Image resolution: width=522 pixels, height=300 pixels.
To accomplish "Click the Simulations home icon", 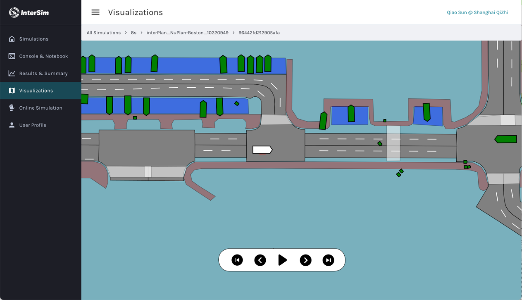I will tap(12, 39).
